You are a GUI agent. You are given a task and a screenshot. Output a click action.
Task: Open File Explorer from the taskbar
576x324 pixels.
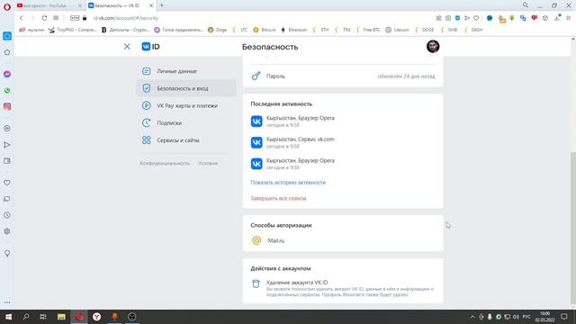click(61, 317)
